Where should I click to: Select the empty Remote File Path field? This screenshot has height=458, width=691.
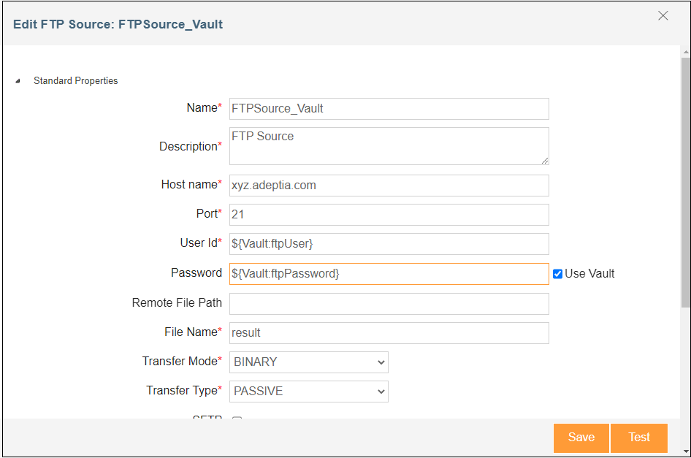click(x=389, y=304)
